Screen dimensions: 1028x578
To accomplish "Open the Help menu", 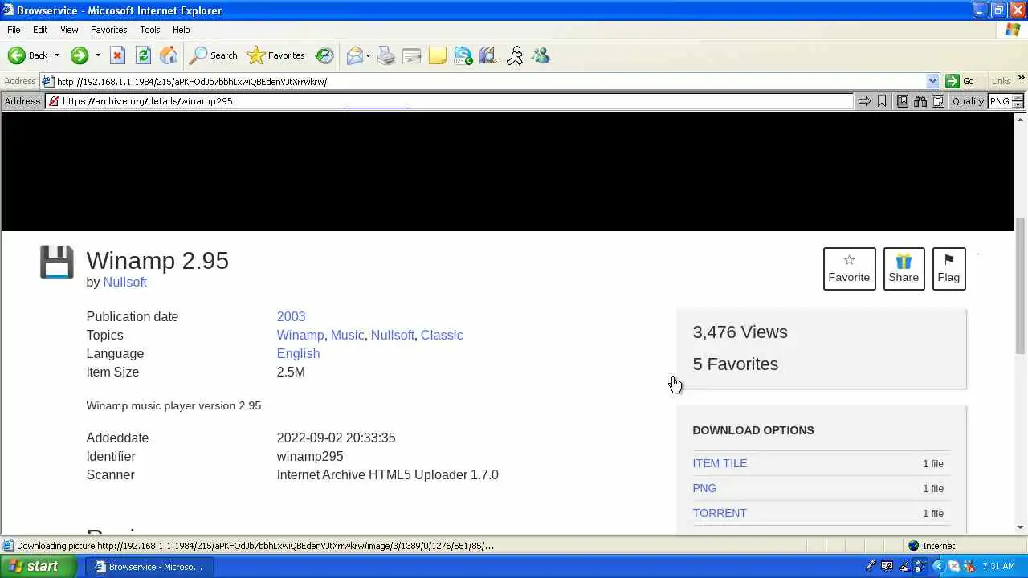I will (182, 30).
